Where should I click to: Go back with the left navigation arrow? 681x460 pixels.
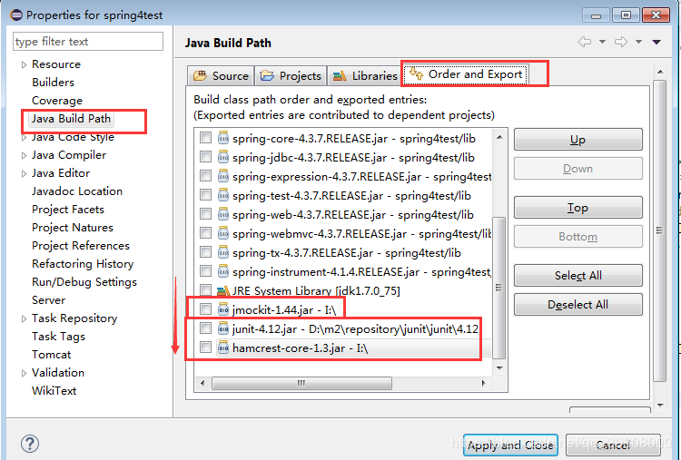[585, 42]
